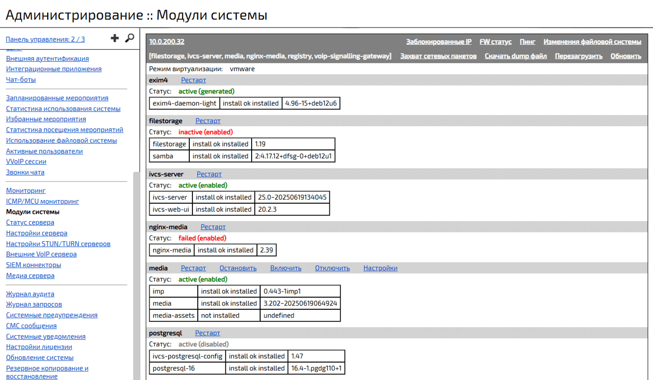Image resolution: width=653 pixels, height=380 pixels.
Task: Open Системные уведомления
Action: pos(45,336)
